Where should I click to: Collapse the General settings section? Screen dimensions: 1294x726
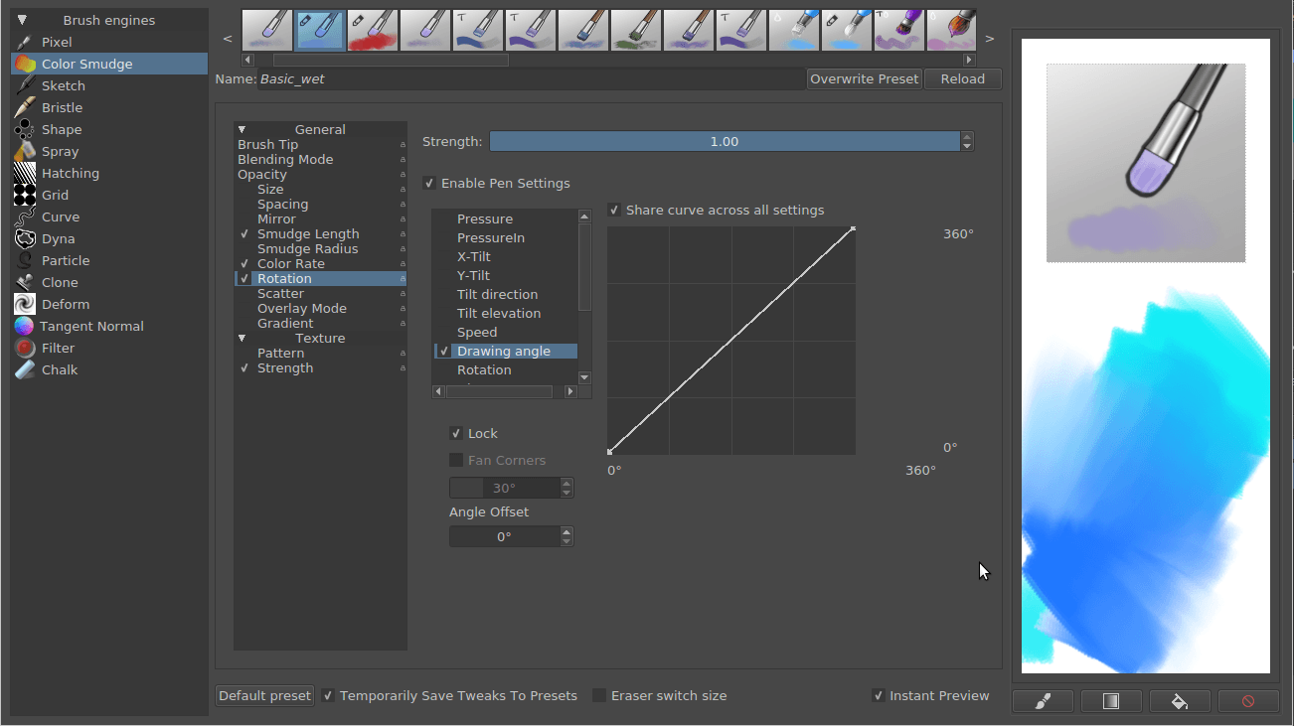pos(242,129)
